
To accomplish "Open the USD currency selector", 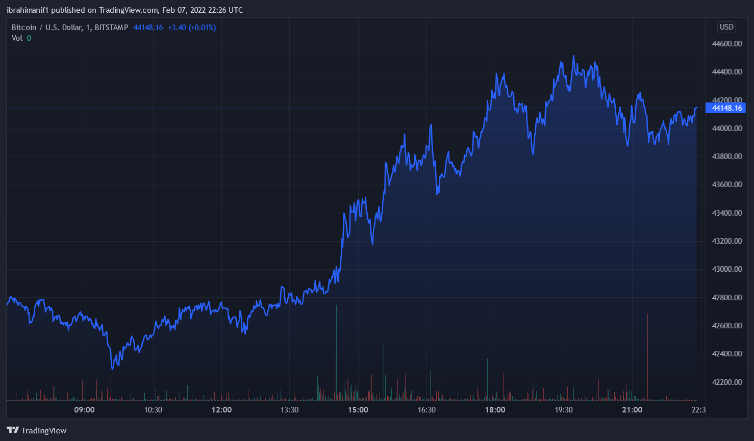I will (x=726, y=27).
